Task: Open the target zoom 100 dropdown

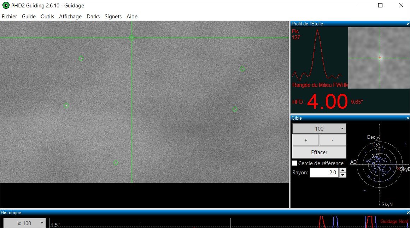Action: coord(319,128)
